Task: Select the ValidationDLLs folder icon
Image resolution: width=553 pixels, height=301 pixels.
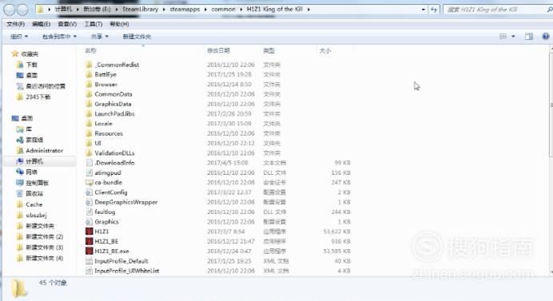Action: click(89, 153)
